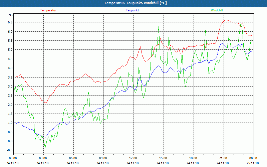Image resolution: width=267 pixels, height=167 pixels.
Task: Click the red Temperatur peak after 21:00
Action: [x=226, y=20]
